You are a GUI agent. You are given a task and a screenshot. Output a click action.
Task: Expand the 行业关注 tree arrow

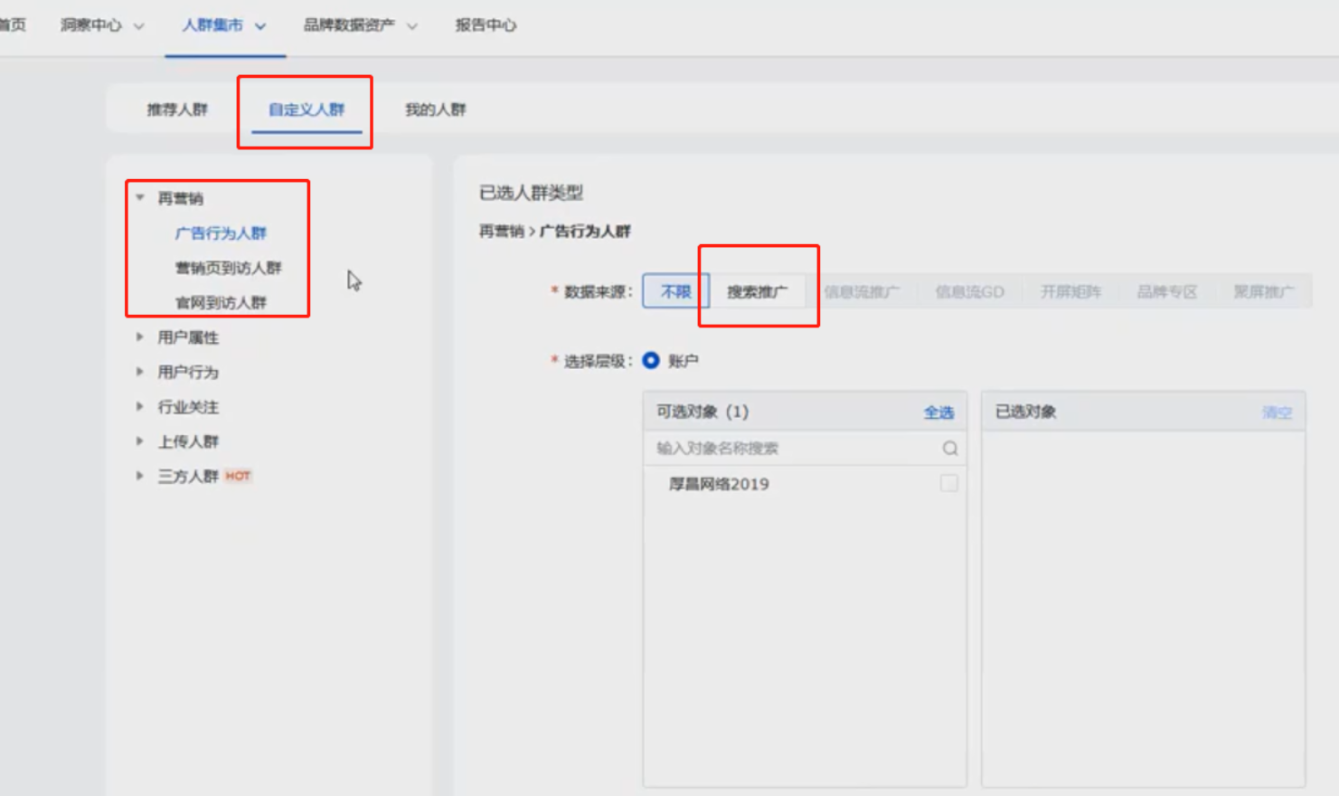(140, 407)
